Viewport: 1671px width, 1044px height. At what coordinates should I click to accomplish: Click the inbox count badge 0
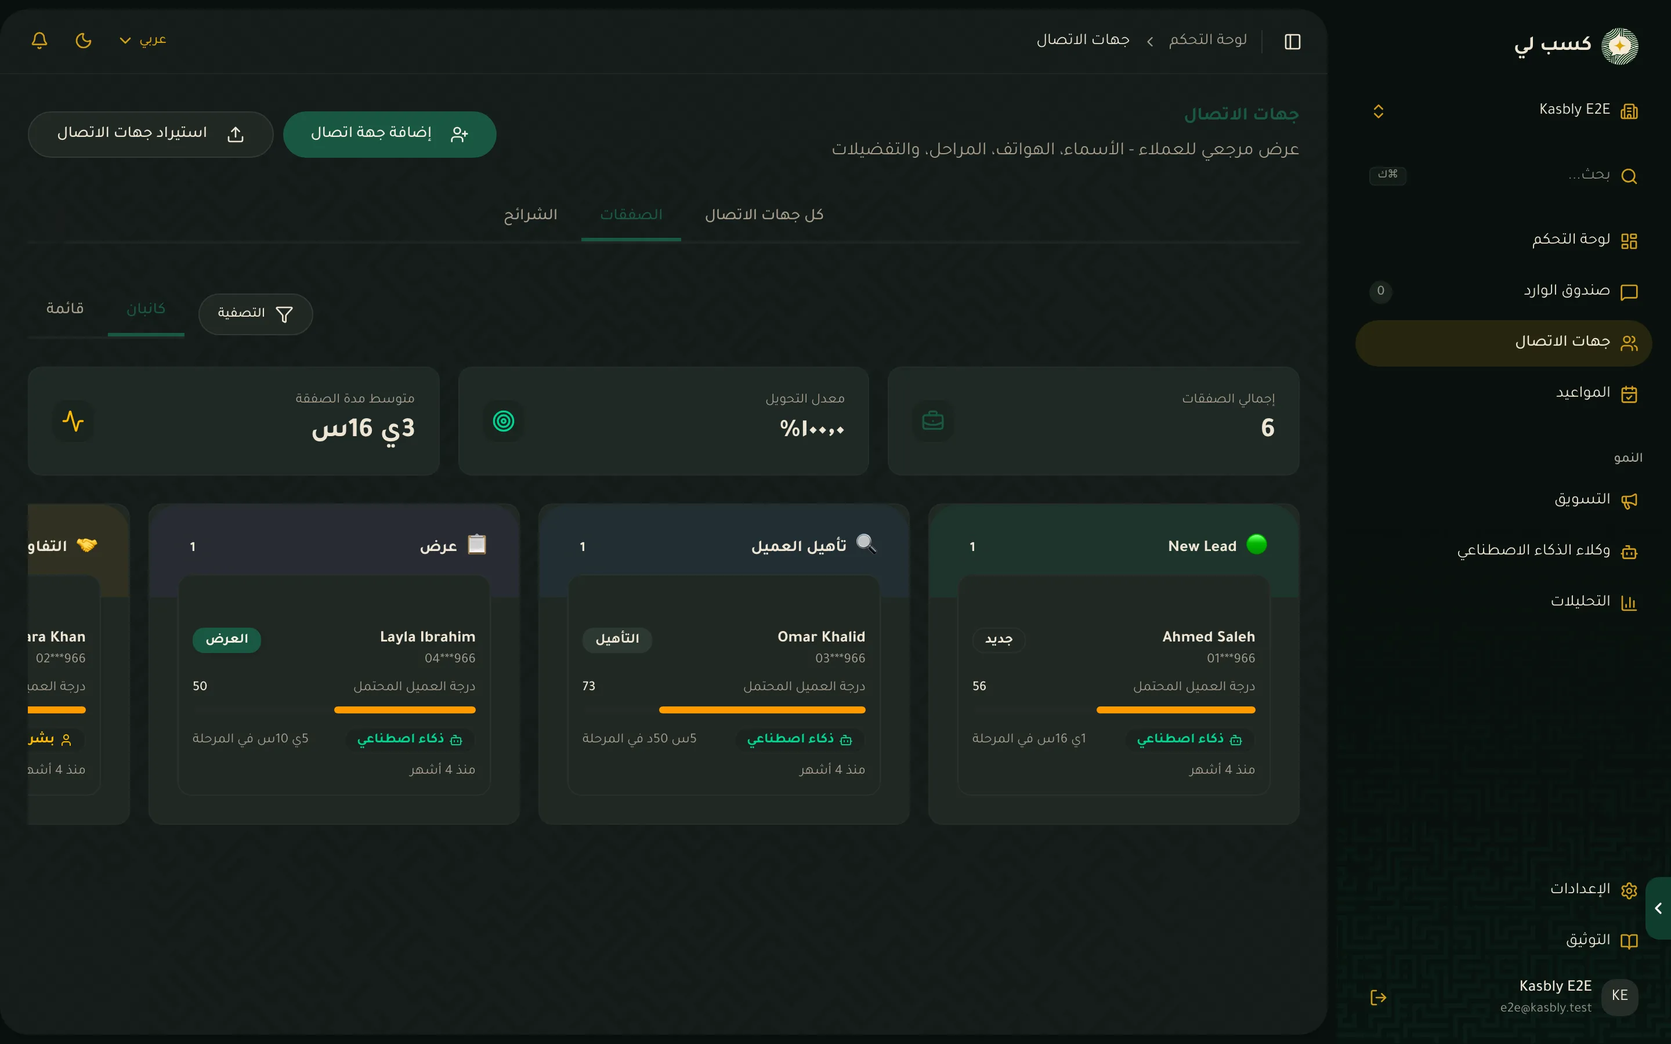(x=1381, y=291)
